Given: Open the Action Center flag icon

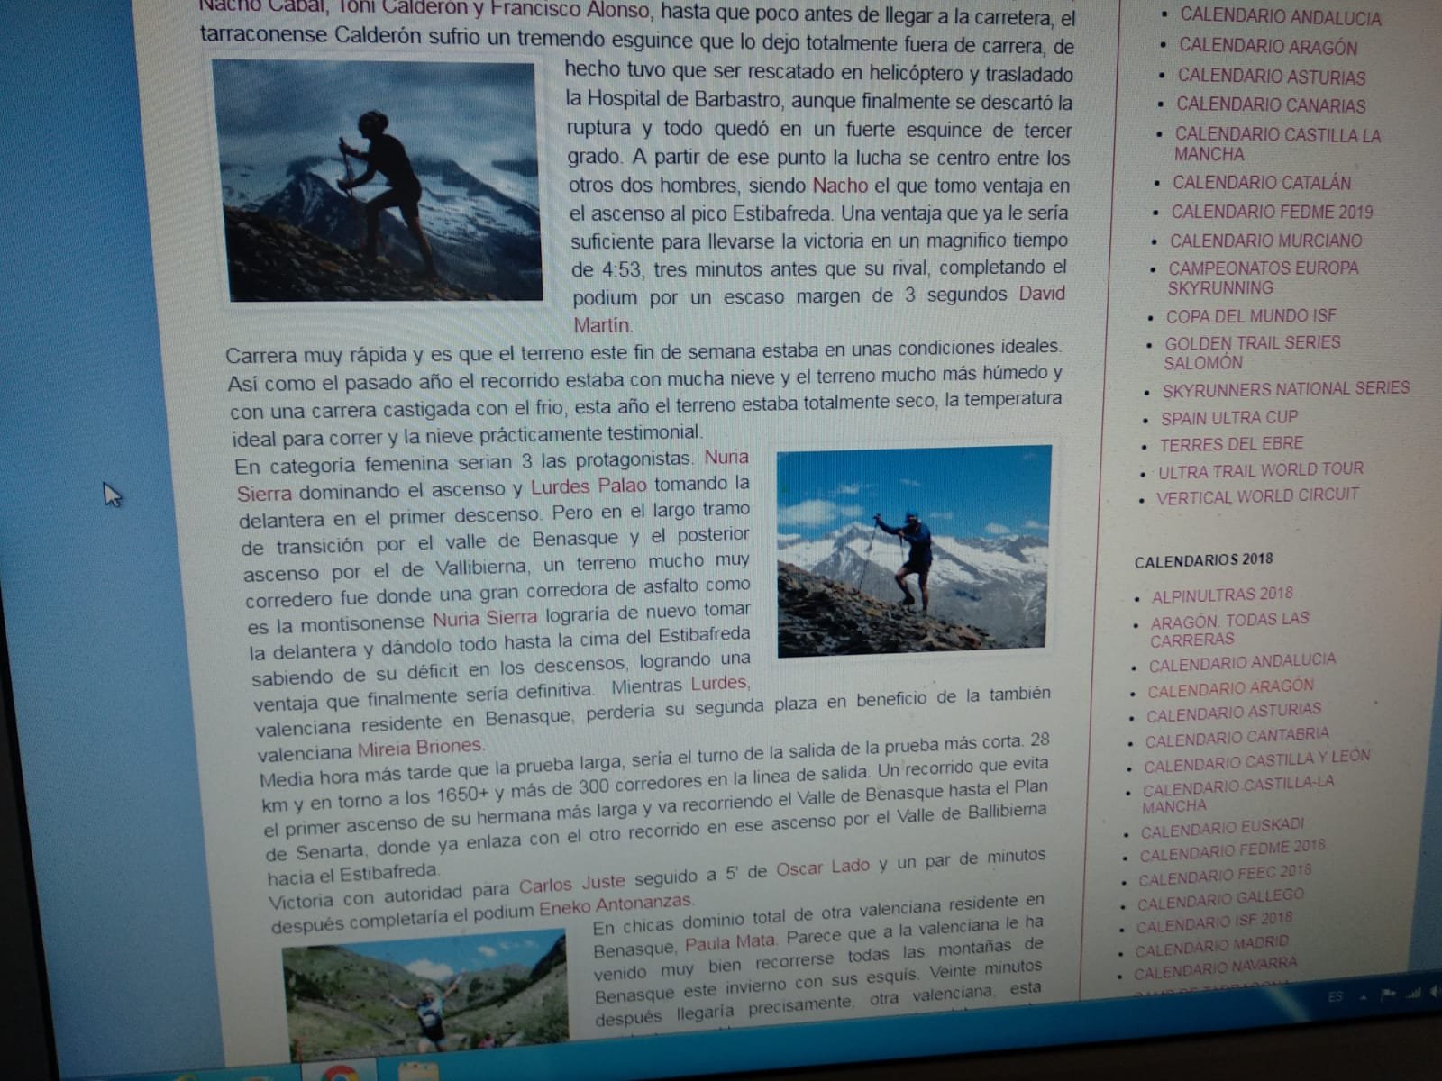Looking at the screenshot, I should pos(1387,996).
